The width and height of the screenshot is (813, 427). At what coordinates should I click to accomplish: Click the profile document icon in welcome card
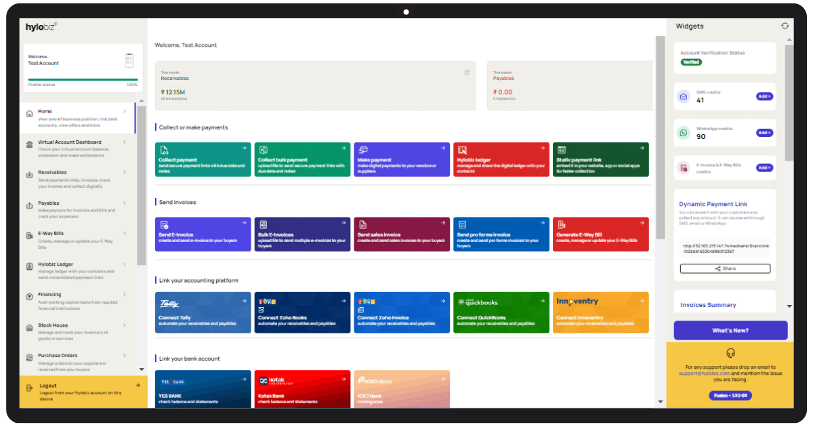coord(129,60)
